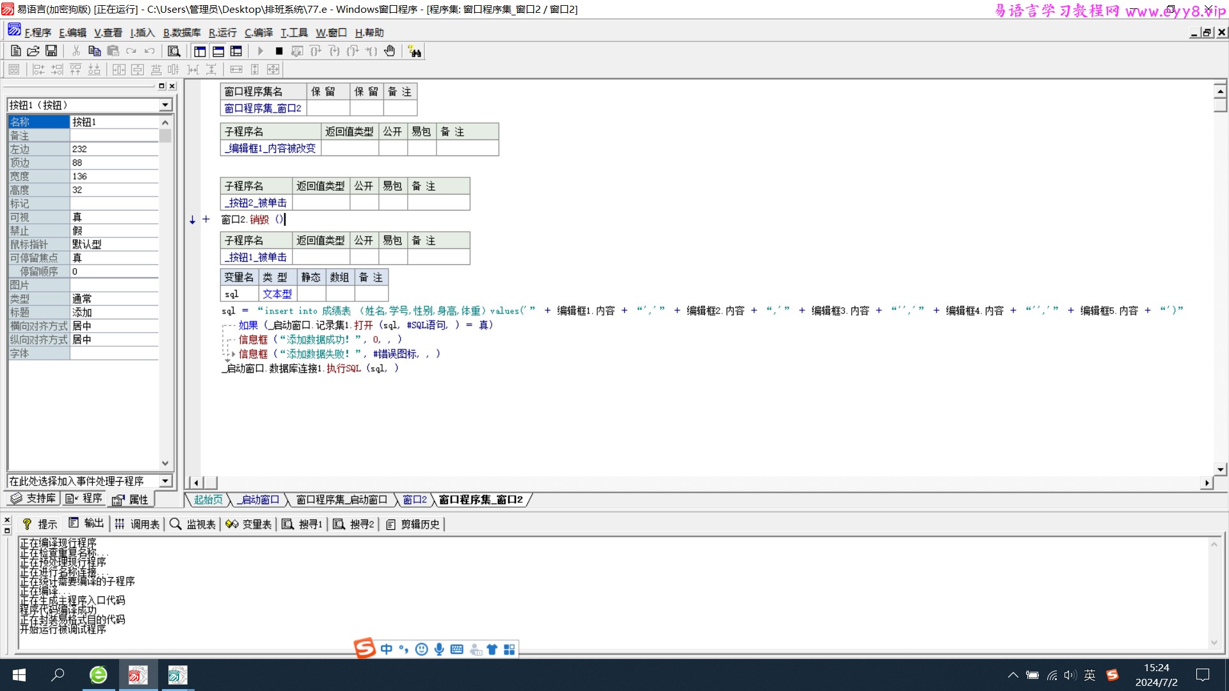Viewport: 1229px width, 691px height.
Task: Click the Cut scissors icon
Action: coord(76,51)
